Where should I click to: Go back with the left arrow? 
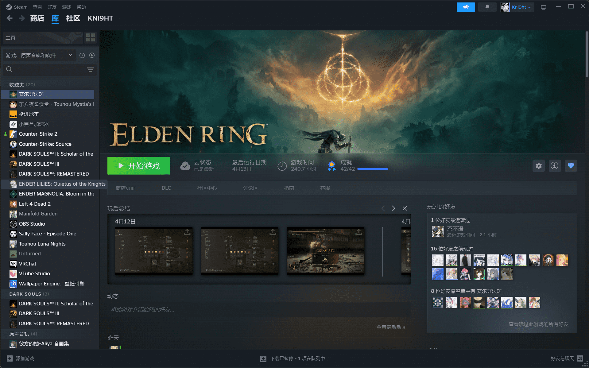coord(10,18)
